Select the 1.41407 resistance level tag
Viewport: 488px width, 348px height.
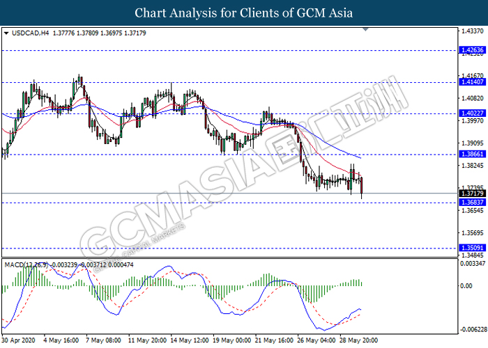[x=468, y=82]
